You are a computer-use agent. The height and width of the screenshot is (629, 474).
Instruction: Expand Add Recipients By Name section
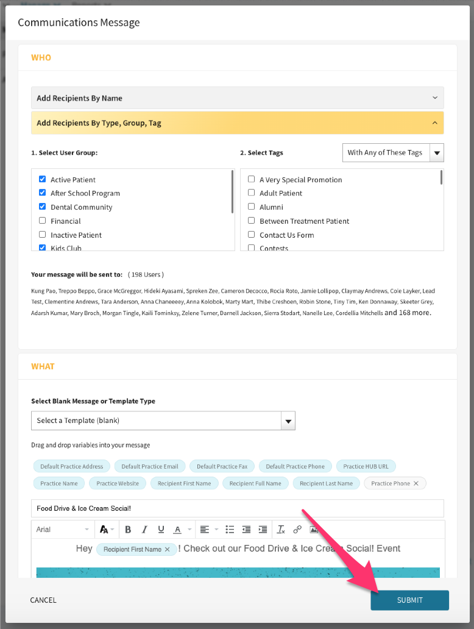point(238,98)
